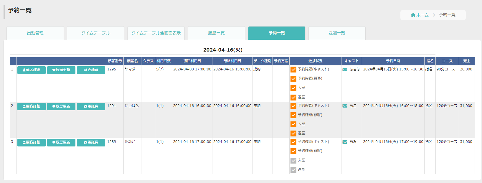Open 顧客詳細 for customer ヤマダ
The width and height of the screenshot is (482, 183).
(32, 70)
